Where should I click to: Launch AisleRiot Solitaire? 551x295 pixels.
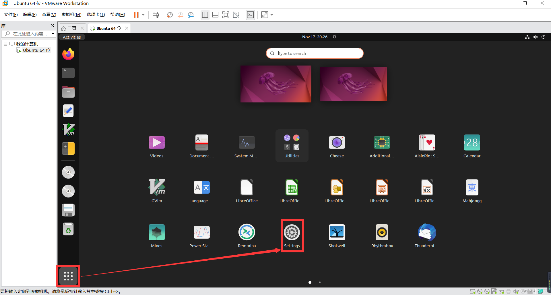[427, 146]
